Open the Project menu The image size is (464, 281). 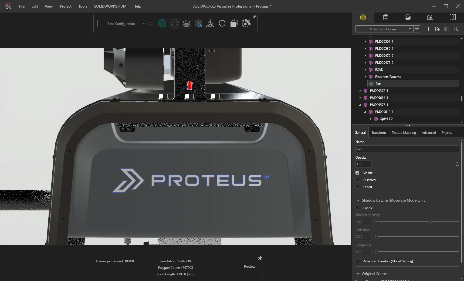(66, 6)
